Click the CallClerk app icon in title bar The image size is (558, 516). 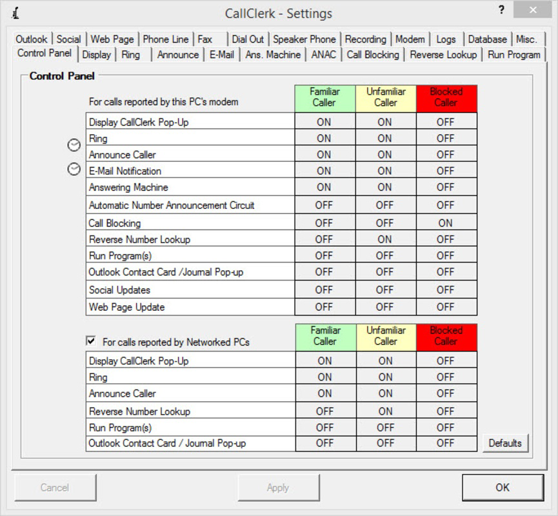(15, 14)
